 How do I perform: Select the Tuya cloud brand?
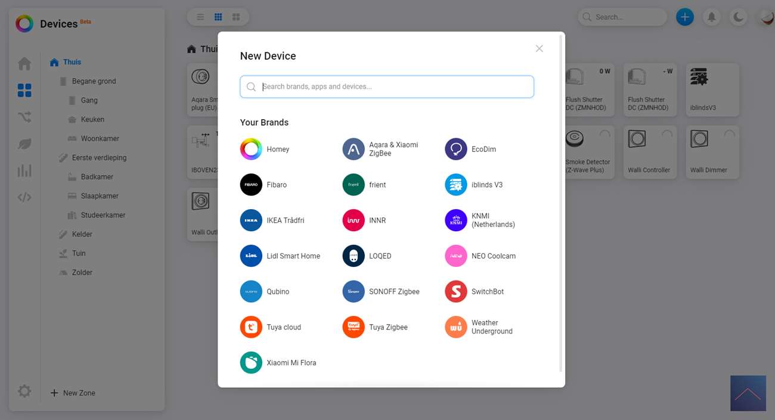(x=271, y=327)
